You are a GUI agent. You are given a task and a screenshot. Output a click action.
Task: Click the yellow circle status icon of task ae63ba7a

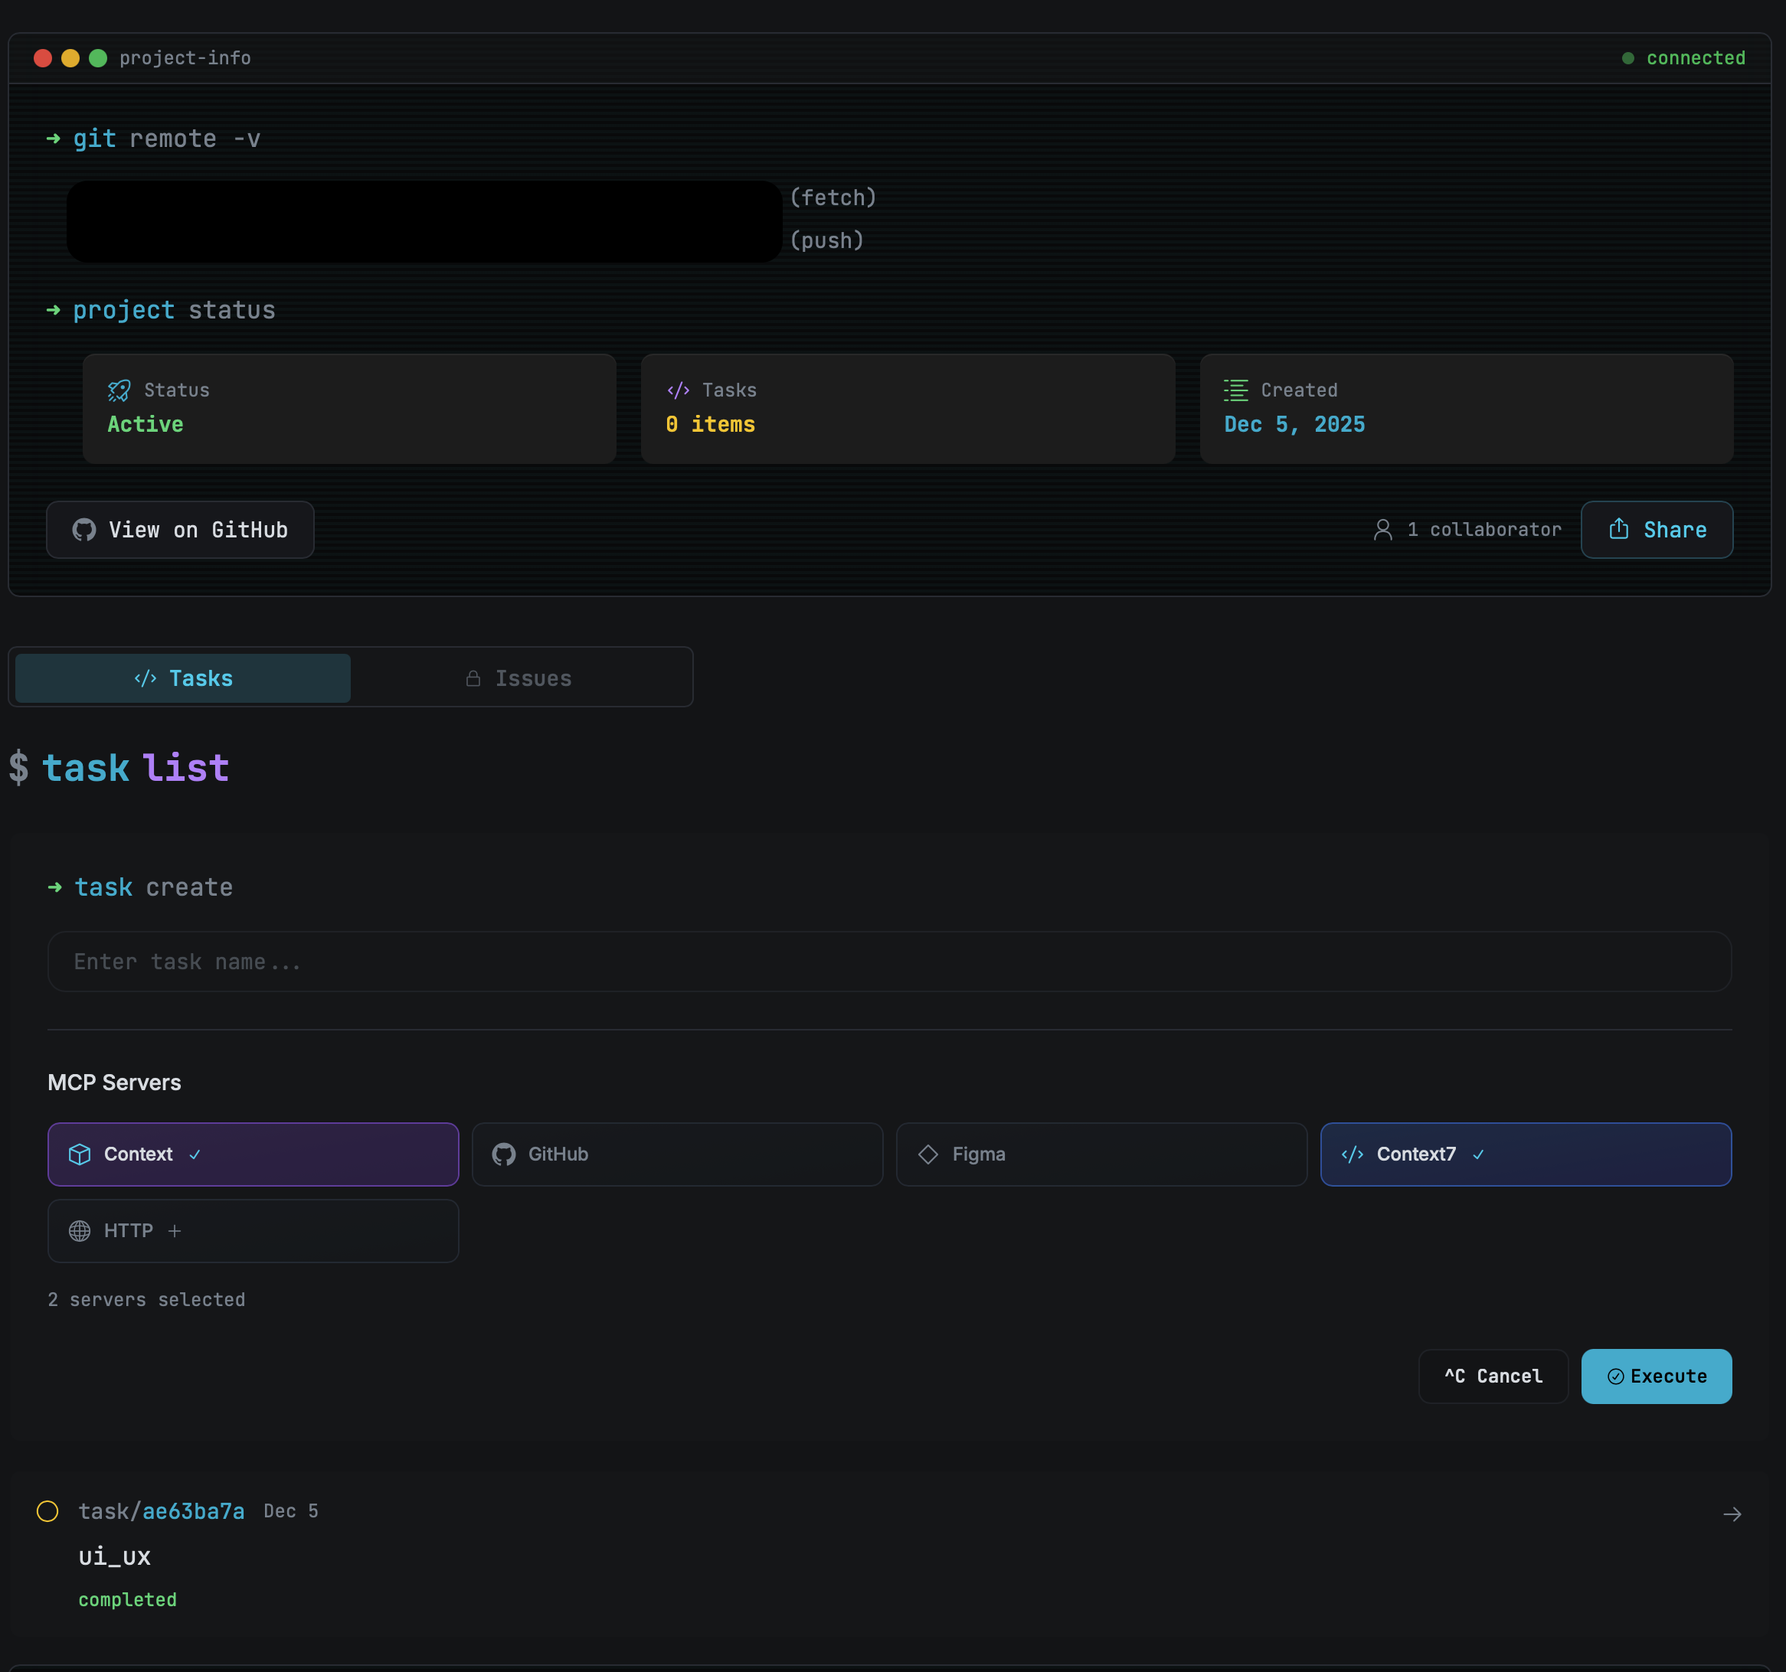pyautogui.click(x=47, y=1511)
